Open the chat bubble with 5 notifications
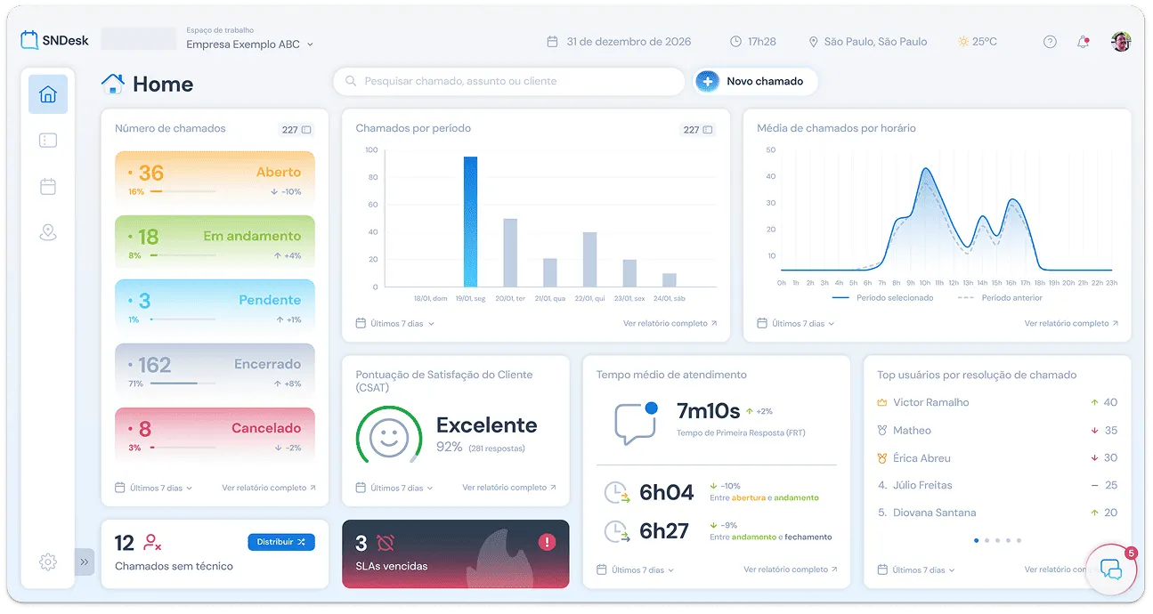Image resolution: width=1153 pixels, height=614 pixels. [x=1110, y=569]
